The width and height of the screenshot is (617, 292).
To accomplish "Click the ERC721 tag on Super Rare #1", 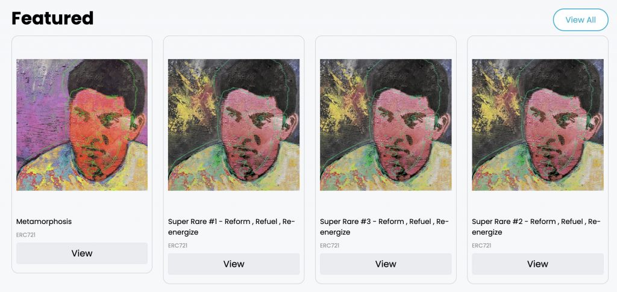I will click(x=178, y=246).
